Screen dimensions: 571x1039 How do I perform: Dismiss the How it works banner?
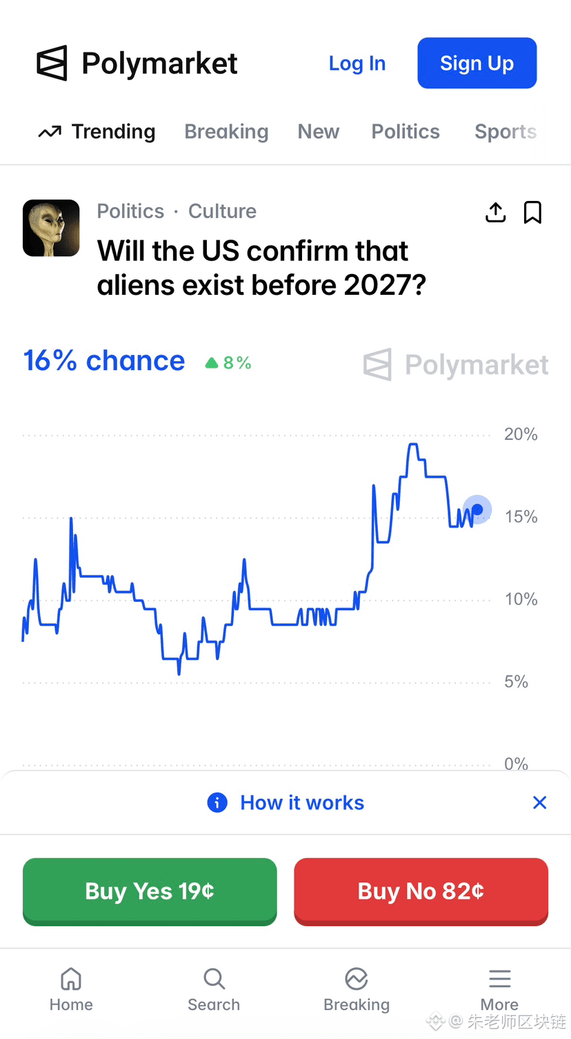(540, 802)
